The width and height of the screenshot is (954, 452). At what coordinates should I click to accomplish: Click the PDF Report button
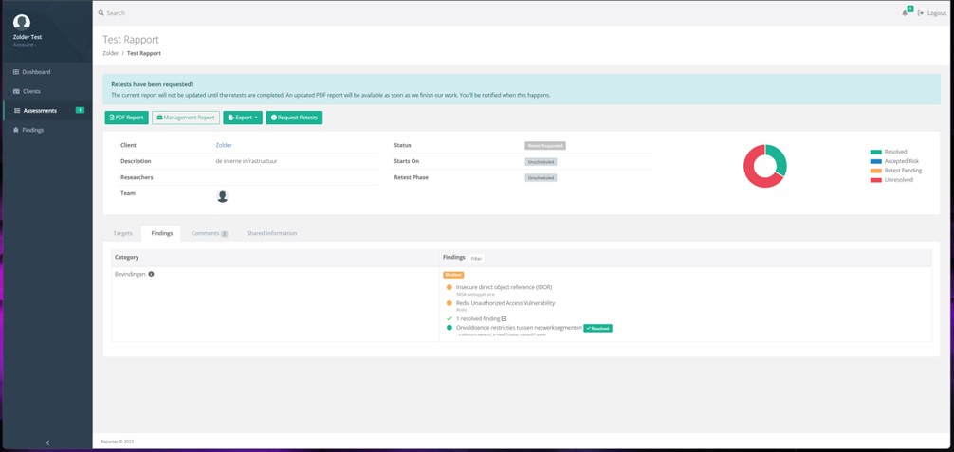(126, 118)
